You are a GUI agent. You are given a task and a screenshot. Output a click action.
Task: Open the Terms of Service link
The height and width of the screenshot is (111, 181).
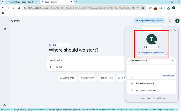[159, 98]
